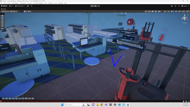Select the unlit draw mode sphere
The width and height of the screenshot is (190, 107).
(x=149, y=11)
